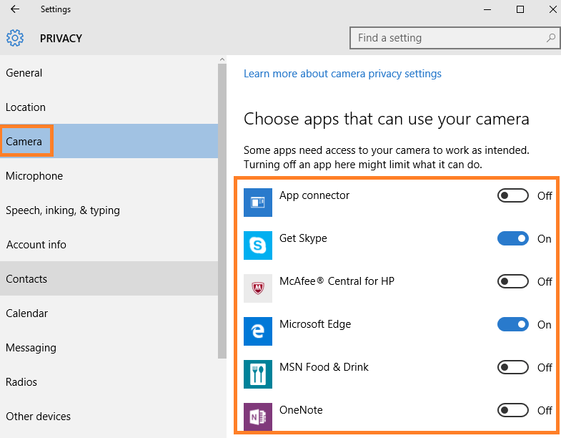The width and height of the screenshot is (561, 438).
Task: Click the sidebar scrollbar up arrow
Action: click(x=222, y=59)
